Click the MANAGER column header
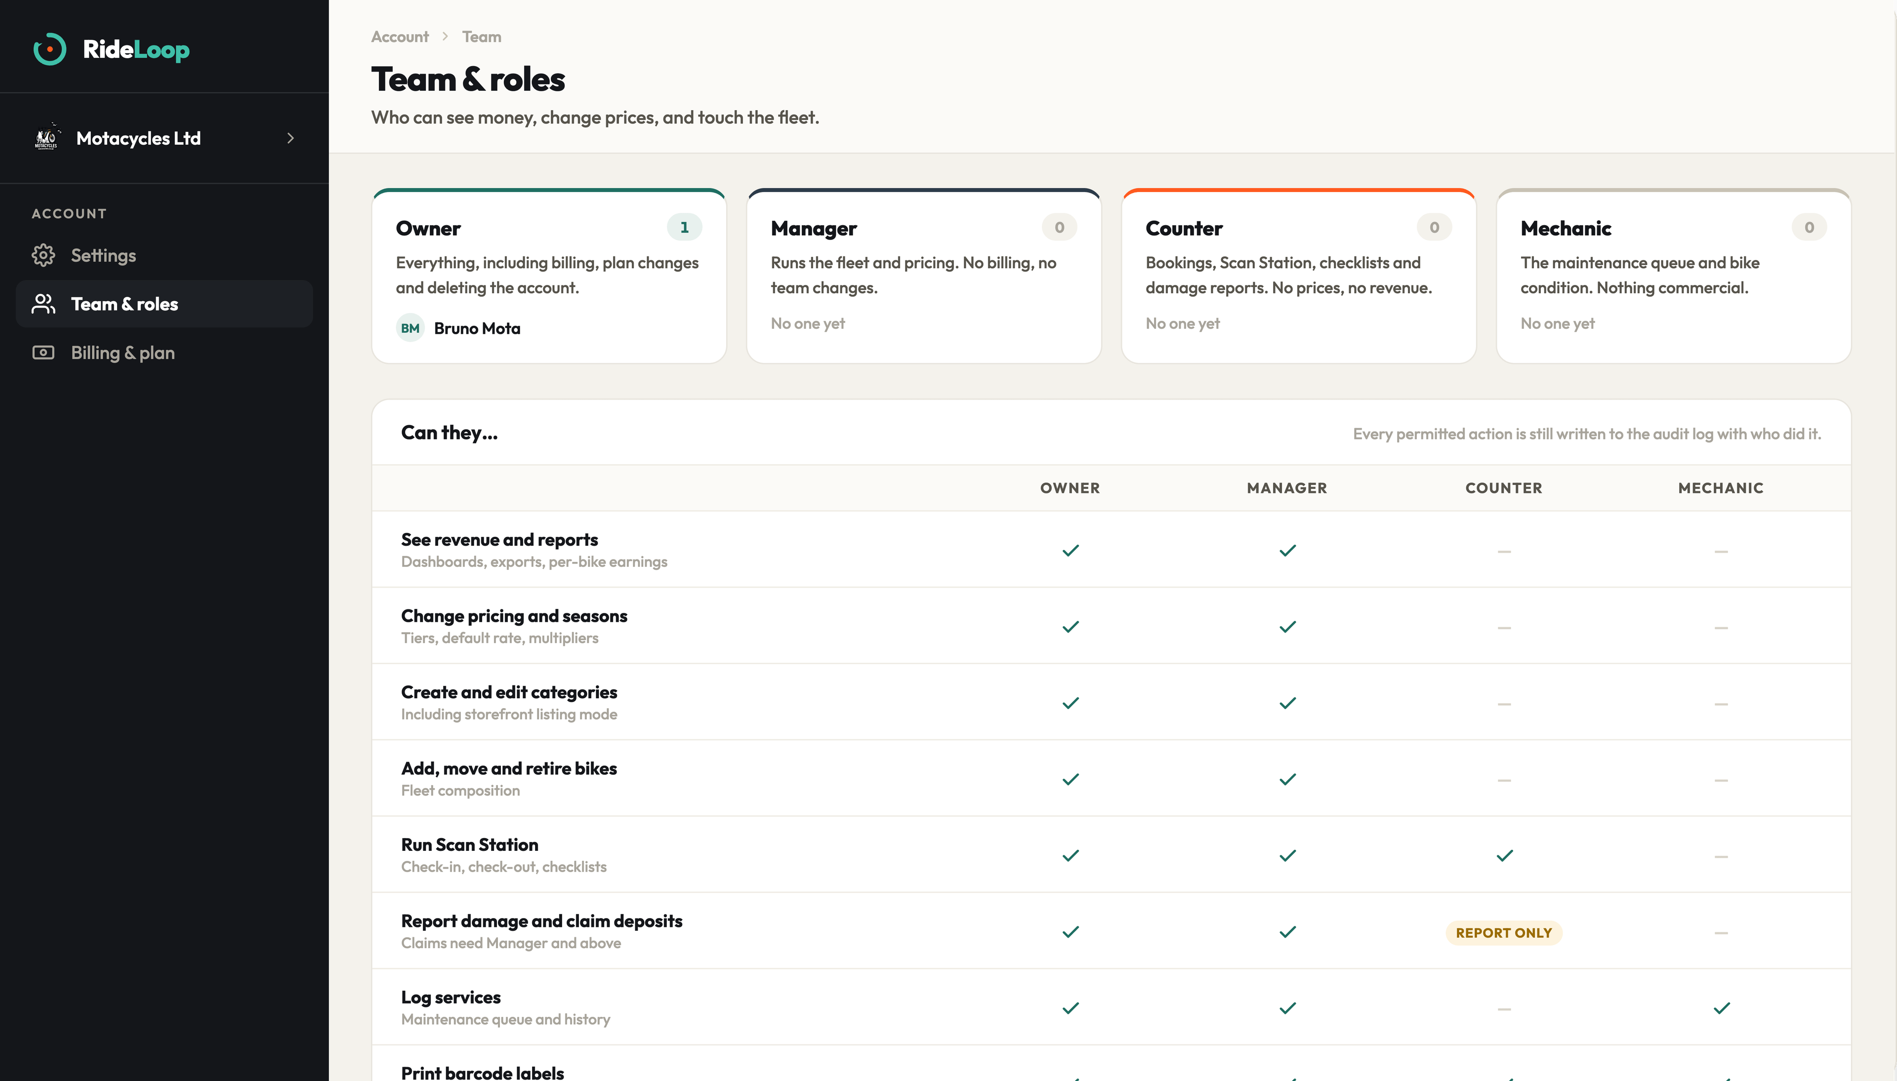The width and height of the screenshot is (1897, 1081). tap(1287, 488)
